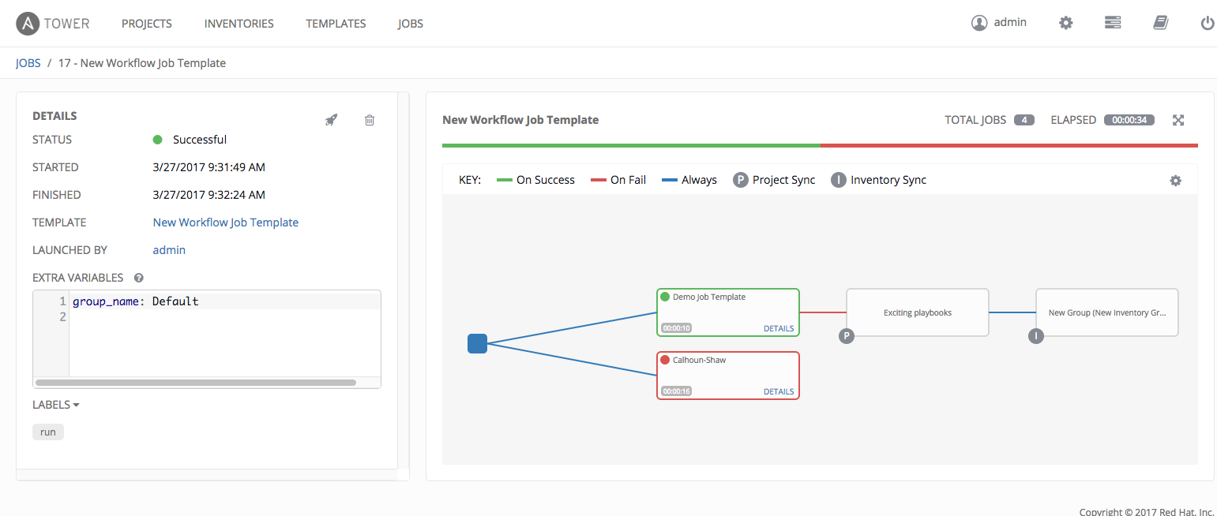Image resolution: width=1217 pixels, height=516 pixels.
Task: Click the 00:00:10 elapsed badge
Action: 677,328
